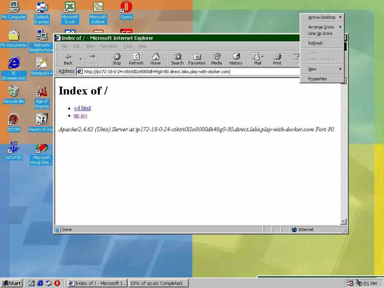Click Show Desktop quick launch icon
Image resolution: width=384 pixels, height=288 pixels.
point(31,283)
